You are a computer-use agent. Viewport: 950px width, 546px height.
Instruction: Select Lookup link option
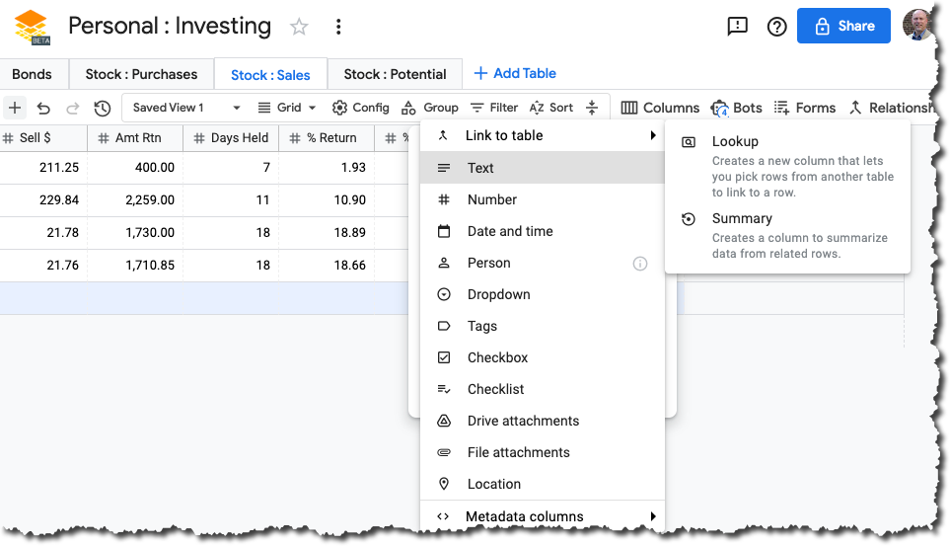(x=735, y=142)
